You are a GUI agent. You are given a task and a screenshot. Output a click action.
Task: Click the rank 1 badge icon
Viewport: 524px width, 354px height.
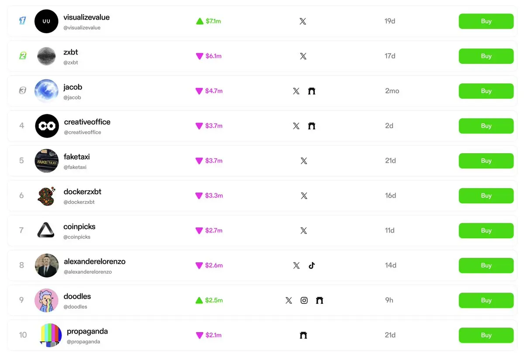(22, 21)
